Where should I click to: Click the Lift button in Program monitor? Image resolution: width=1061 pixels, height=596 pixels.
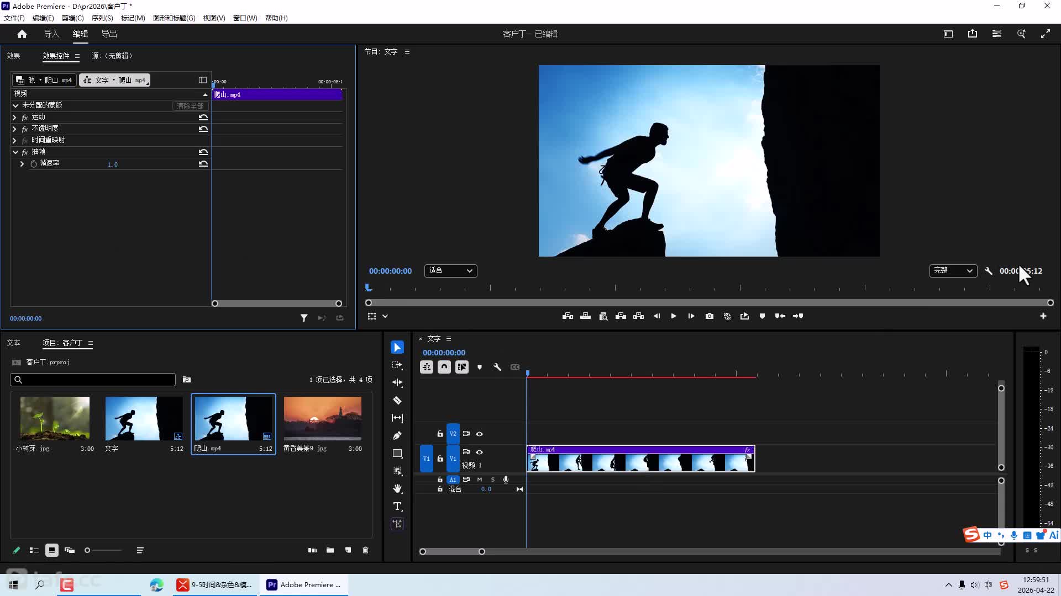(x=621, y=316)
